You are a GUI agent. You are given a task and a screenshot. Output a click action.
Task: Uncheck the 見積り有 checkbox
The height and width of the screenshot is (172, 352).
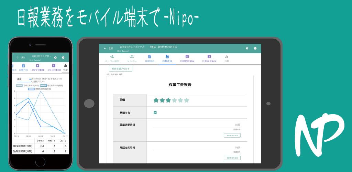coord(155,112)
